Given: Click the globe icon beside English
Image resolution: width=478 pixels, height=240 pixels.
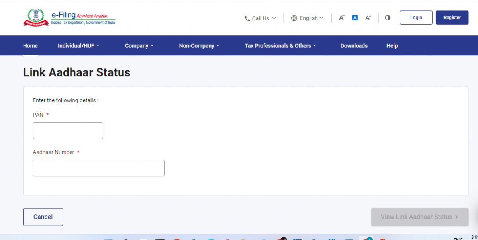Looking at the screenshot, I should click(294, 18).
